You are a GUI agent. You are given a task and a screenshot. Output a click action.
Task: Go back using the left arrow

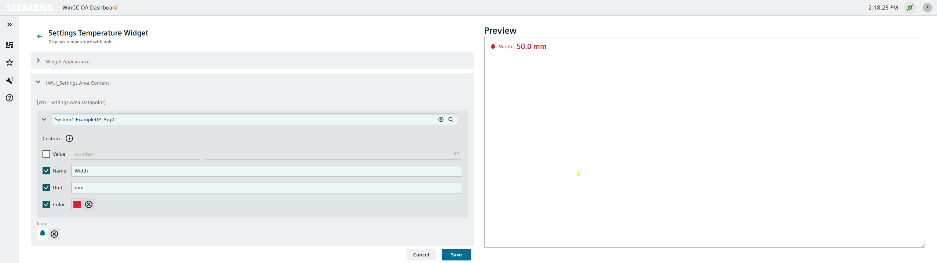click(x=40, y=36)
